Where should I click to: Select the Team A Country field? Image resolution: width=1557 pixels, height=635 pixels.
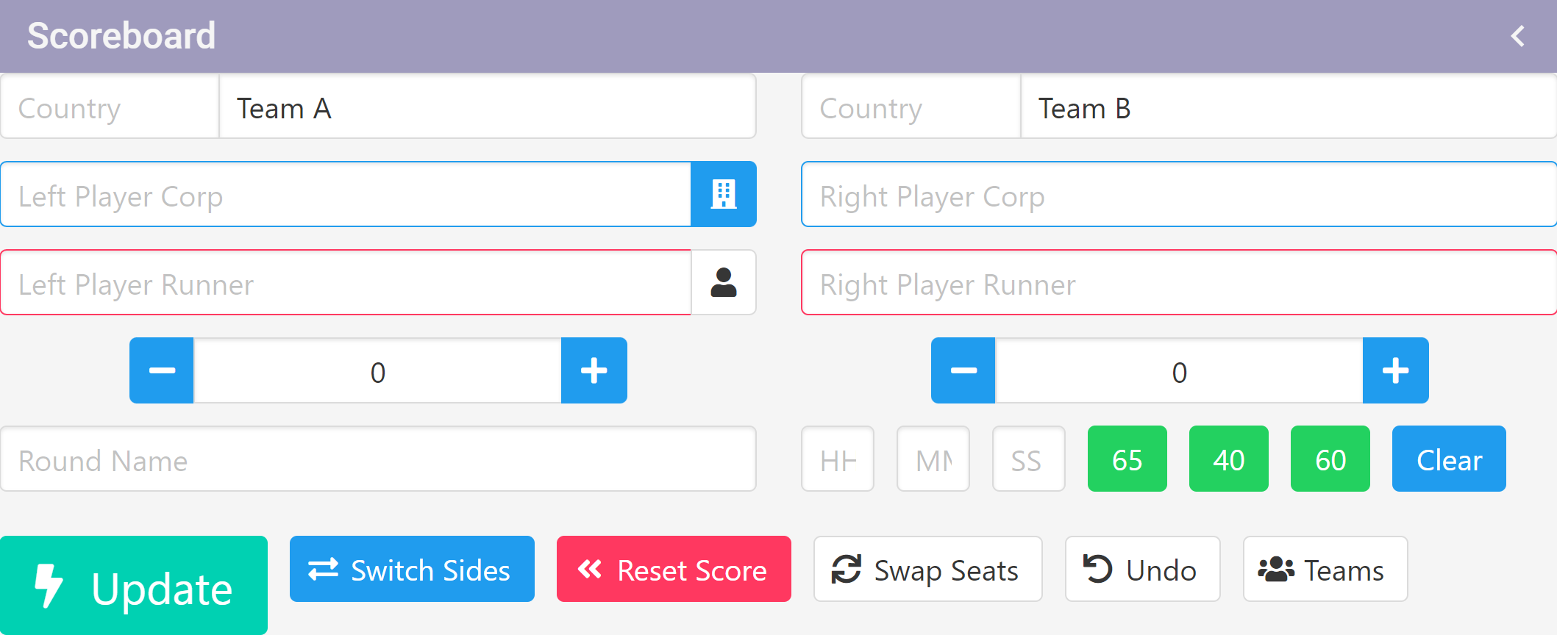point(110,107)
